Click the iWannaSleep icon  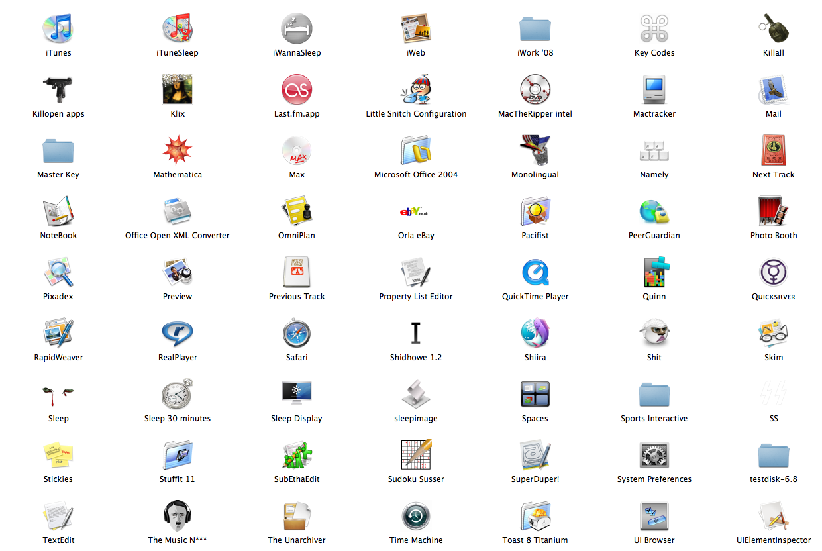(297, 28)
